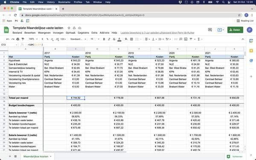Format cells as currency
Image resolution: width=256 pixels, height=160 pixels.
pyautogui.click(x=42, y=39)
